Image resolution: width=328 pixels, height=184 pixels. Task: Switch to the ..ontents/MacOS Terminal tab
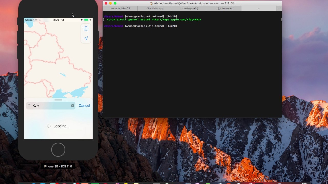point(120,8)
